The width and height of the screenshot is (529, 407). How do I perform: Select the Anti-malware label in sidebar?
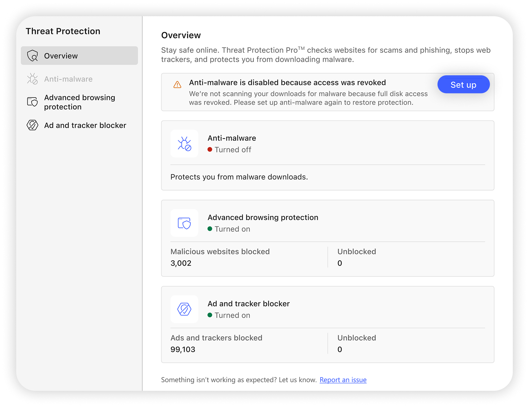[68, 79]
